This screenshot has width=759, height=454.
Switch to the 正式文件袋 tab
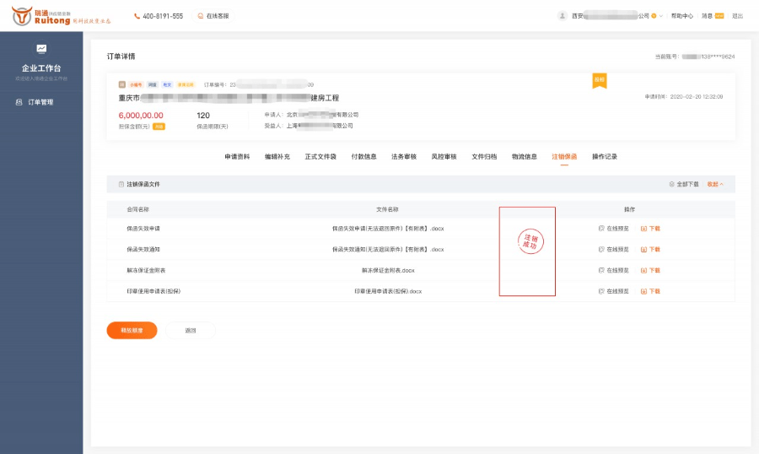tap(320, 156)
